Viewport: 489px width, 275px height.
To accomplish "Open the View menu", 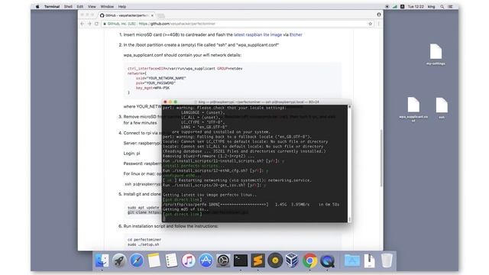I will 92,6.
